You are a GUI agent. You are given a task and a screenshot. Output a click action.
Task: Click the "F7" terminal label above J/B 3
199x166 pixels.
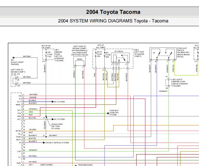166,77
